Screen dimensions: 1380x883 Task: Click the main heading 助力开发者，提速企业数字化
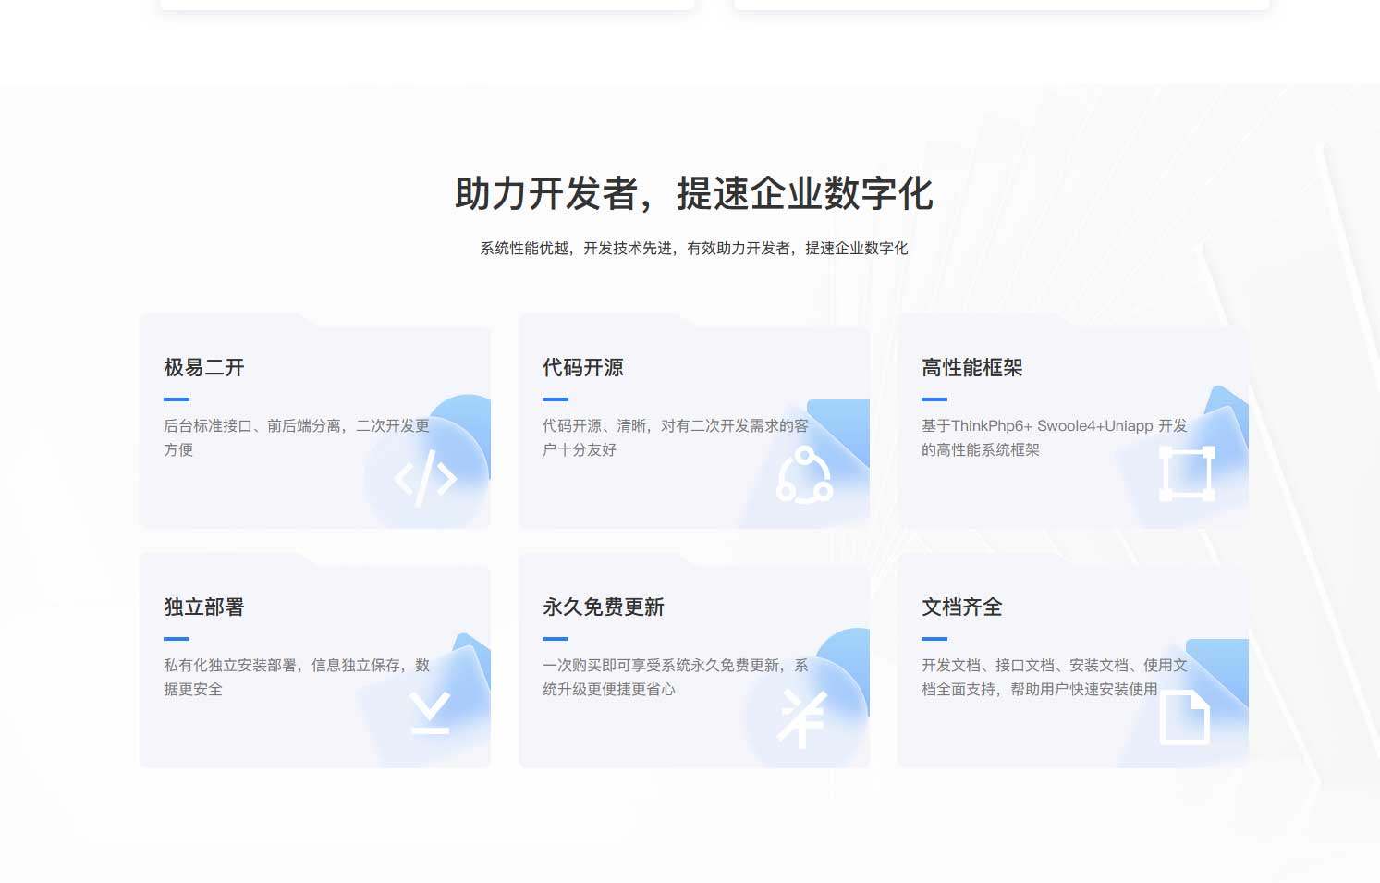(694, 194)
